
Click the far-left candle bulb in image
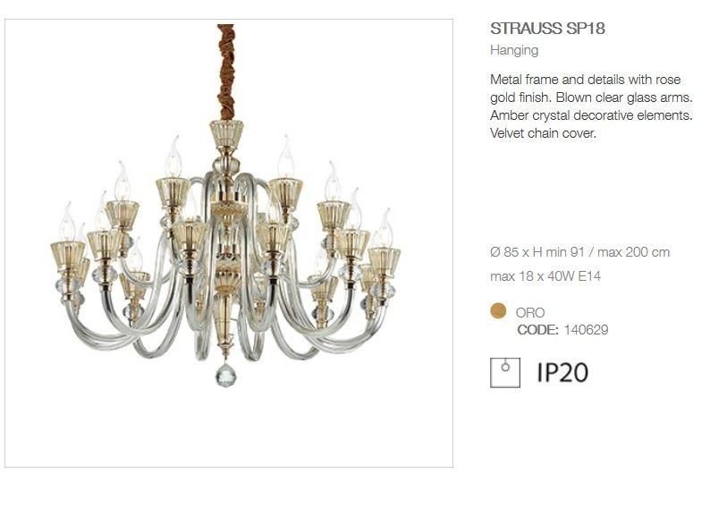coord(68,222)
